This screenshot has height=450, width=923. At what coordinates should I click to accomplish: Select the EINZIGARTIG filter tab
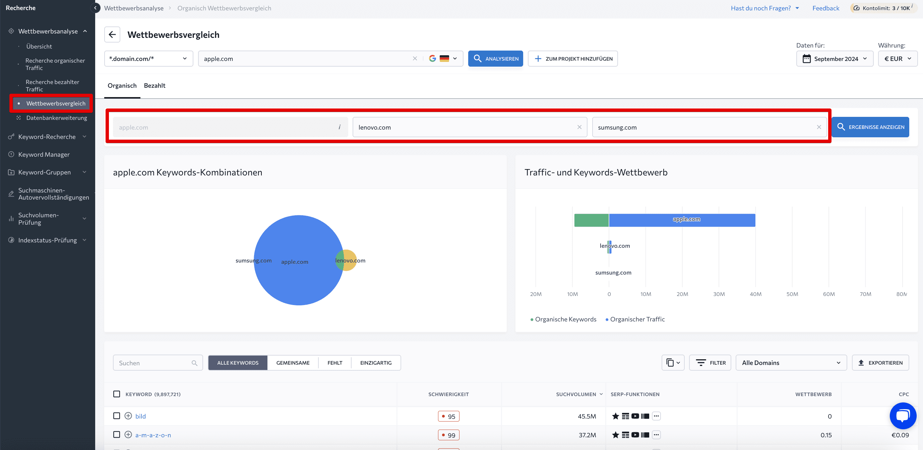(x=376, y=363)
